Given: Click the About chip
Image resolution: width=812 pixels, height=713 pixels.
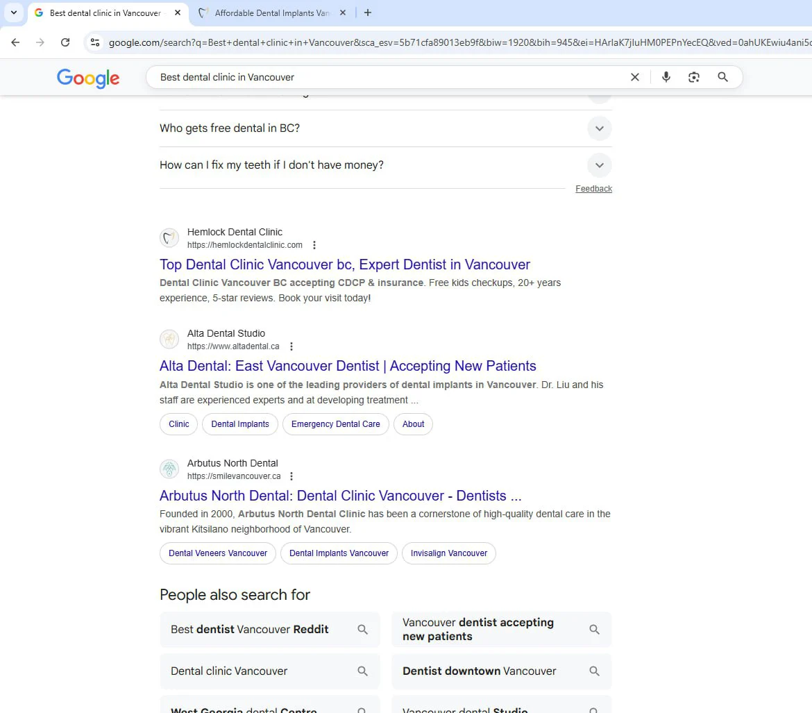Looking at the screenshot, I should tap(413, 424).
